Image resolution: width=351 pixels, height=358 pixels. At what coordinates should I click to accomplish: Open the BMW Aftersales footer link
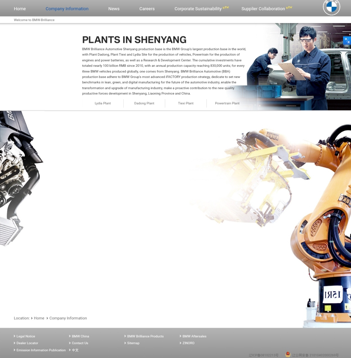[x=194, y=336]
